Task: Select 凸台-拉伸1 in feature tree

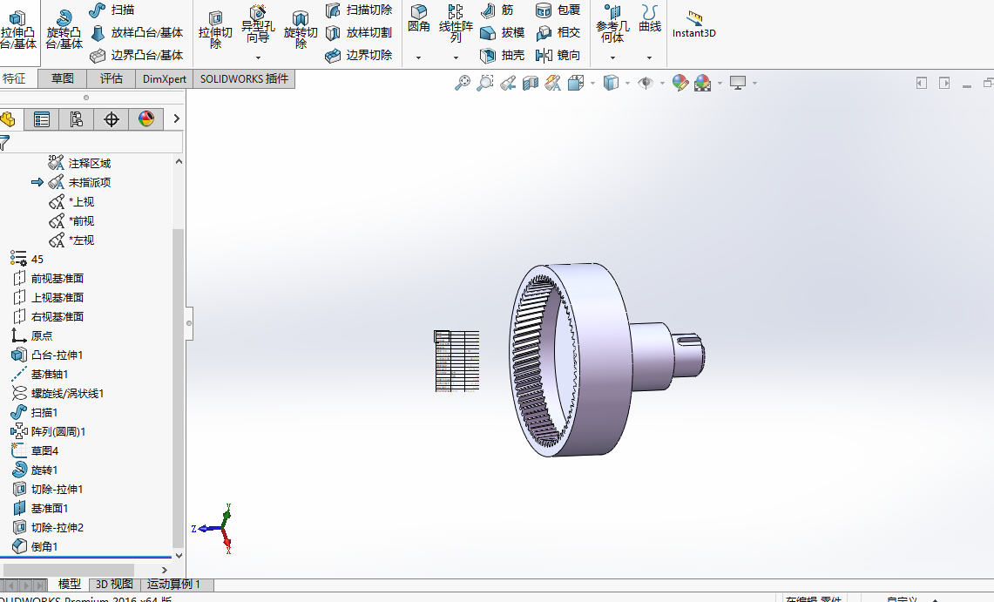Action: coord(48,355)
